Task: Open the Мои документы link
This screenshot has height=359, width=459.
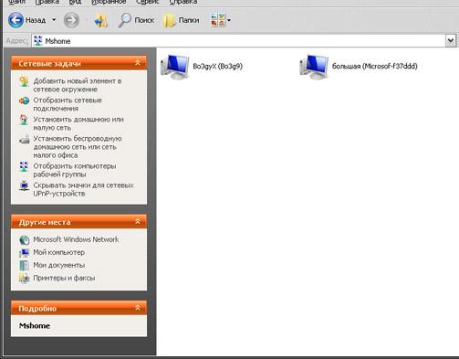Action: coord(59,265)
